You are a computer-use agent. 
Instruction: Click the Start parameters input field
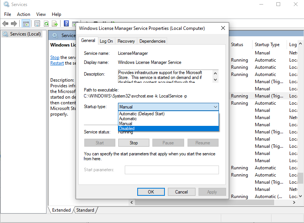coord(171,170)
